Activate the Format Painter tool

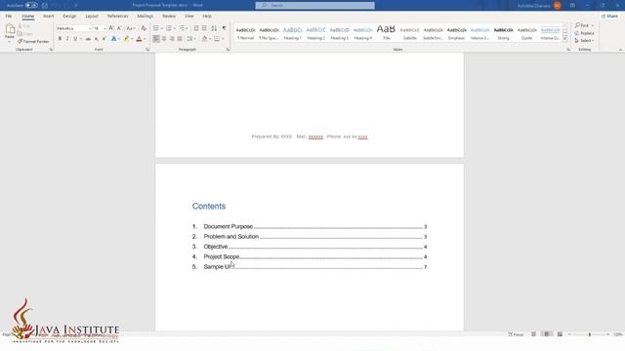pos(33,41)
